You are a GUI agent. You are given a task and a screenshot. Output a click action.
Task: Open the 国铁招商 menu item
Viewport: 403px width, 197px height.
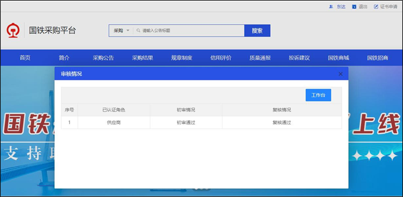378,58
